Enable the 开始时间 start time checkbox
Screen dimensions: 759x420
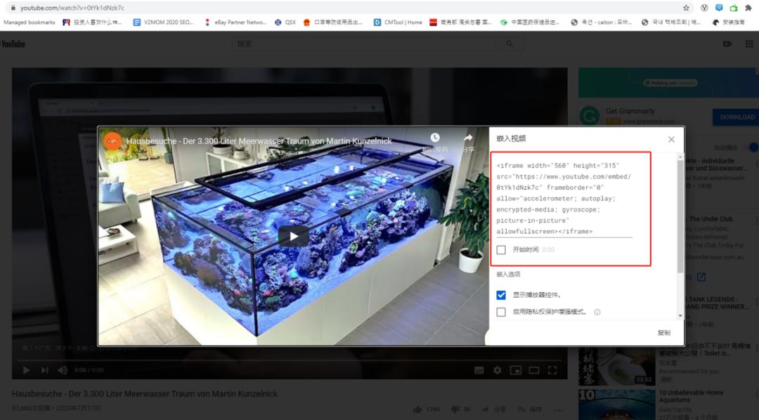tap(501, 249)
